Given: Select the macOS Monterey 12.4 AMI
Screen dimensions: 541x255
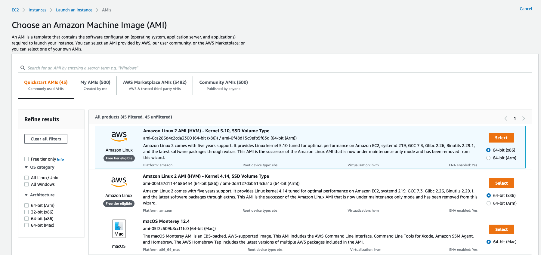Looking at the screenshot, I should point(502,229).
